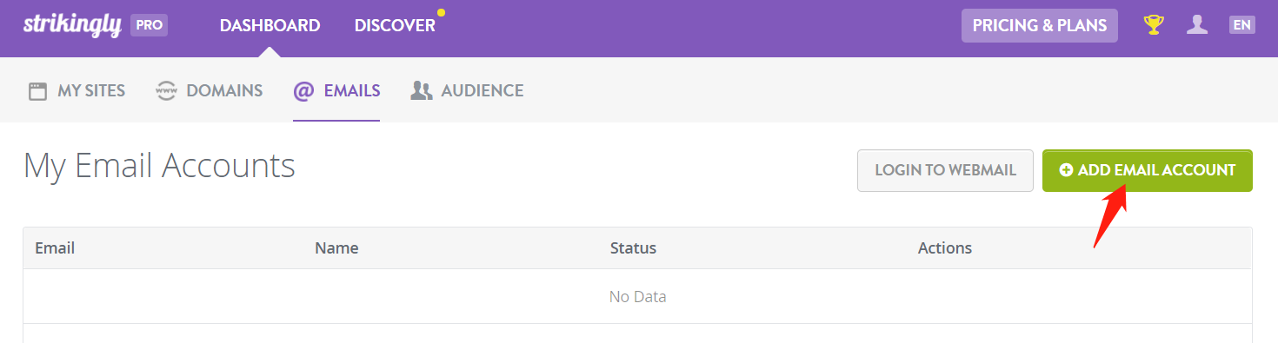The width and height of the screenshot is (1278, 343).
Task: Open the Discover menu
Action: [395, 25]
